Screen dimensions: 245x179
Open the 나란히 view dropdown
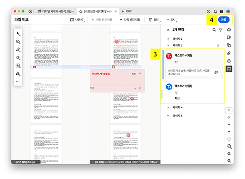click(x=77, y=20)
